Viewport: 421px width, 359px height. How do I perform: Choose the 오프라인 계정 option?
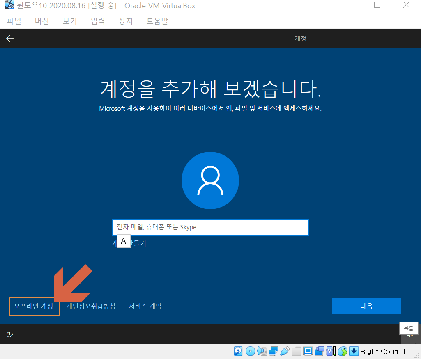(34, 306)
